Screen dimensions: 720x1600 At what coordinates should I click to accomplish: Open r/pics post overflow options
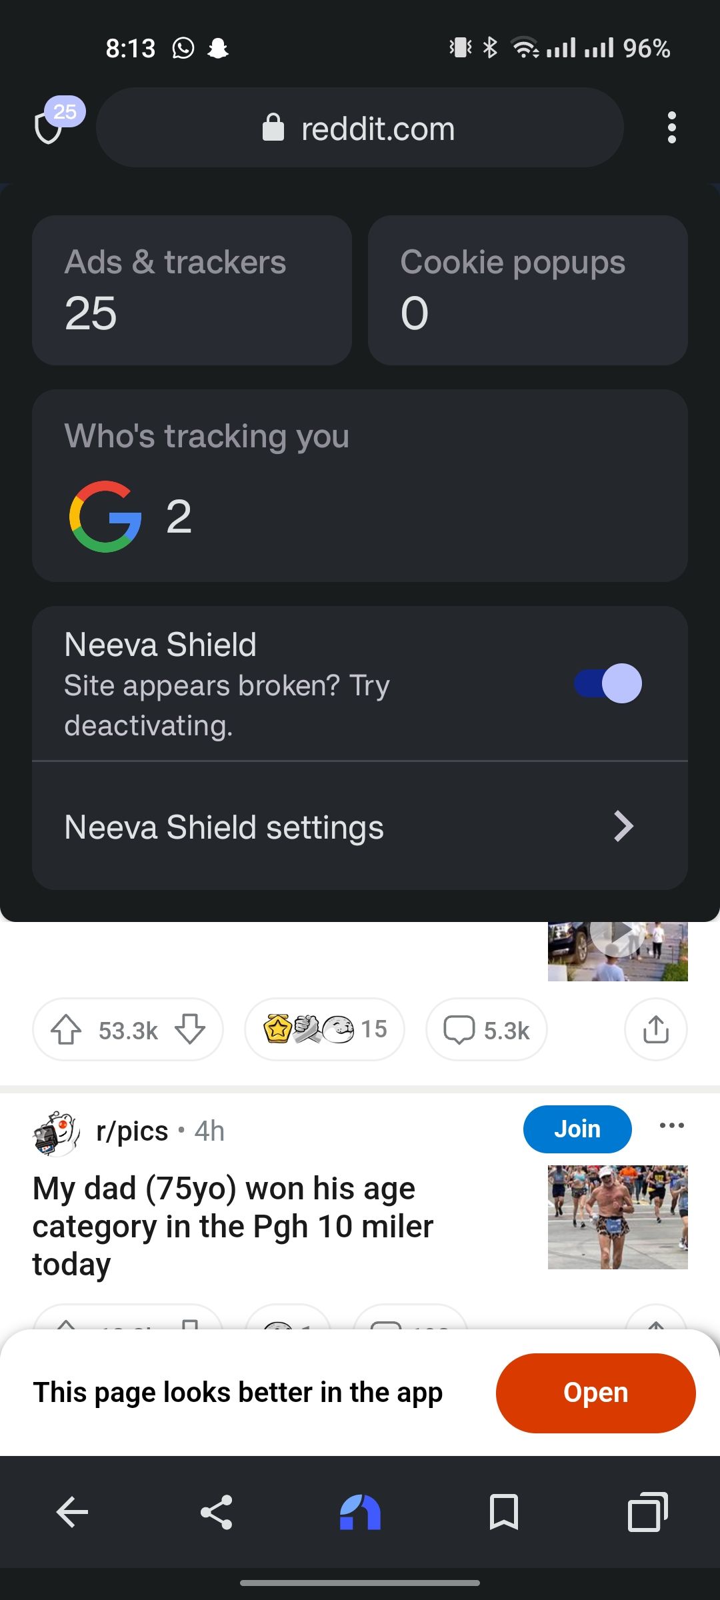tap(671, 1125)
